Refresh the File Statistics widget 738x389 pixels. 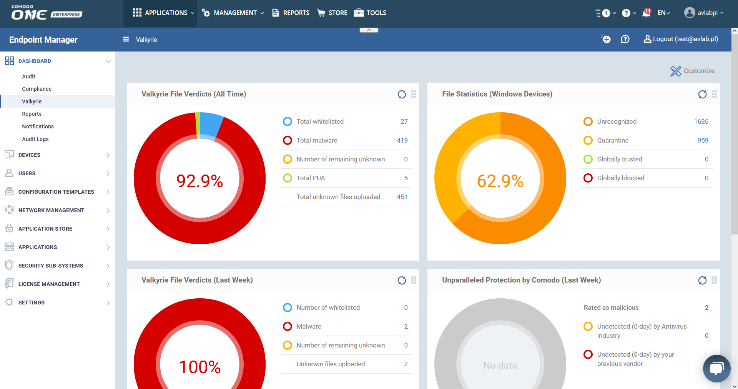pos(702,94)
